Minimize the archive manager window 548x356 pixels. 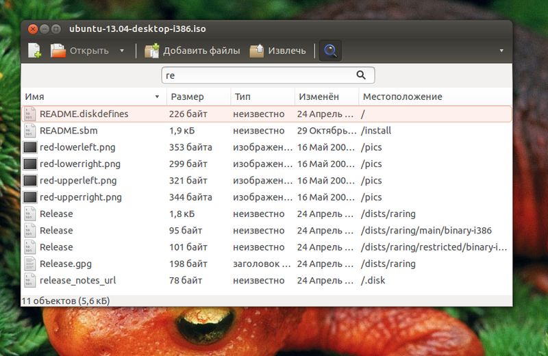click(45, 29)
